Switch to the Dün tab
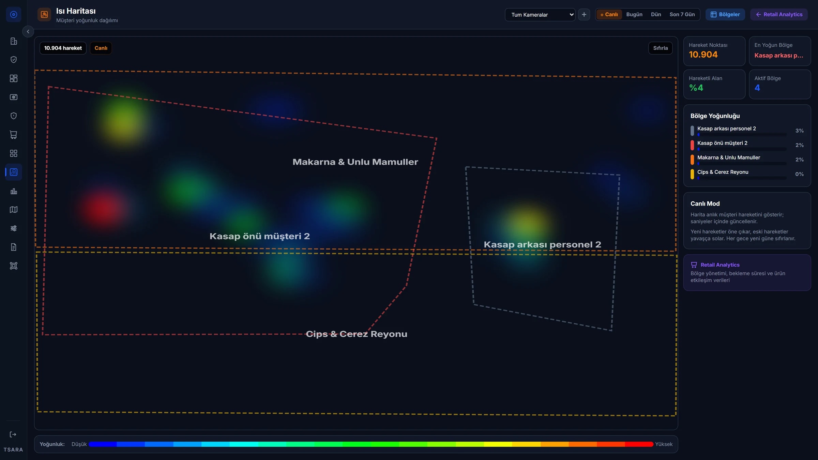818x460 pixels. point(656,15)
